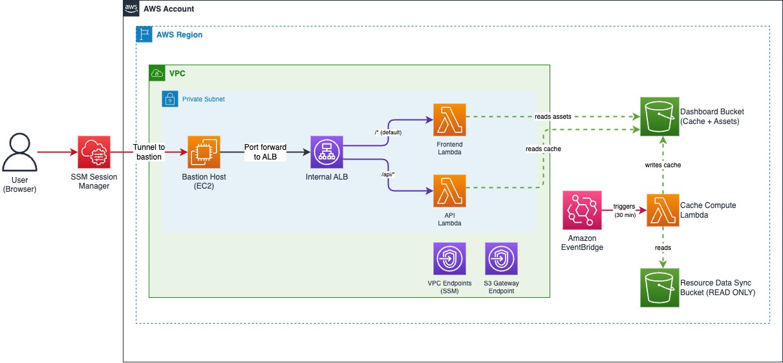Select the Internal ALB icon
783x363 pixels.
[327, 152]
